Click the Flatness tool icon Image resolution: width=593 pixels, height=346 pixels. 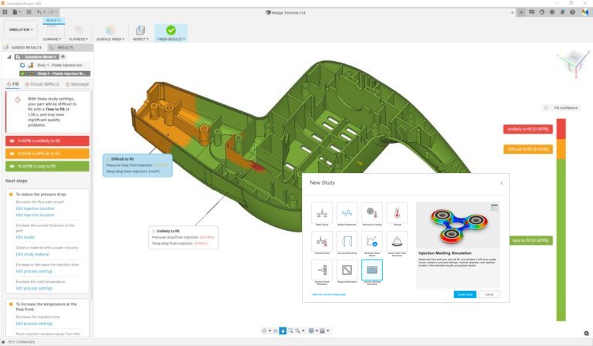[x=78, y=30]
